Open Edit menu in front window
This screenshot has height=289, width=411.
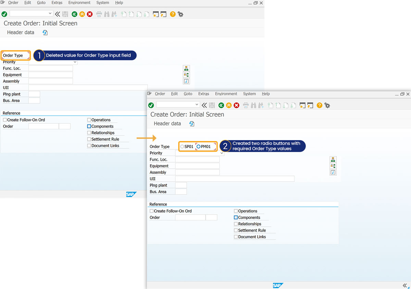pyautogui.click(x=175, y=94)
